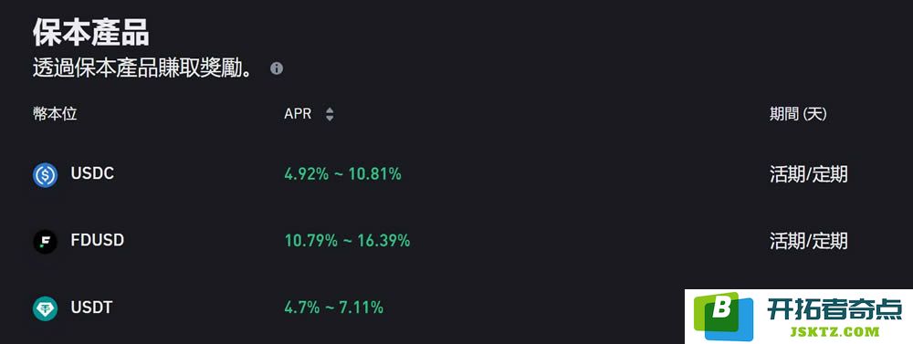The height and width of the screenshot is (344, 913).
Task: Click 活期/定期 in the USDC row
Action: 808,174
